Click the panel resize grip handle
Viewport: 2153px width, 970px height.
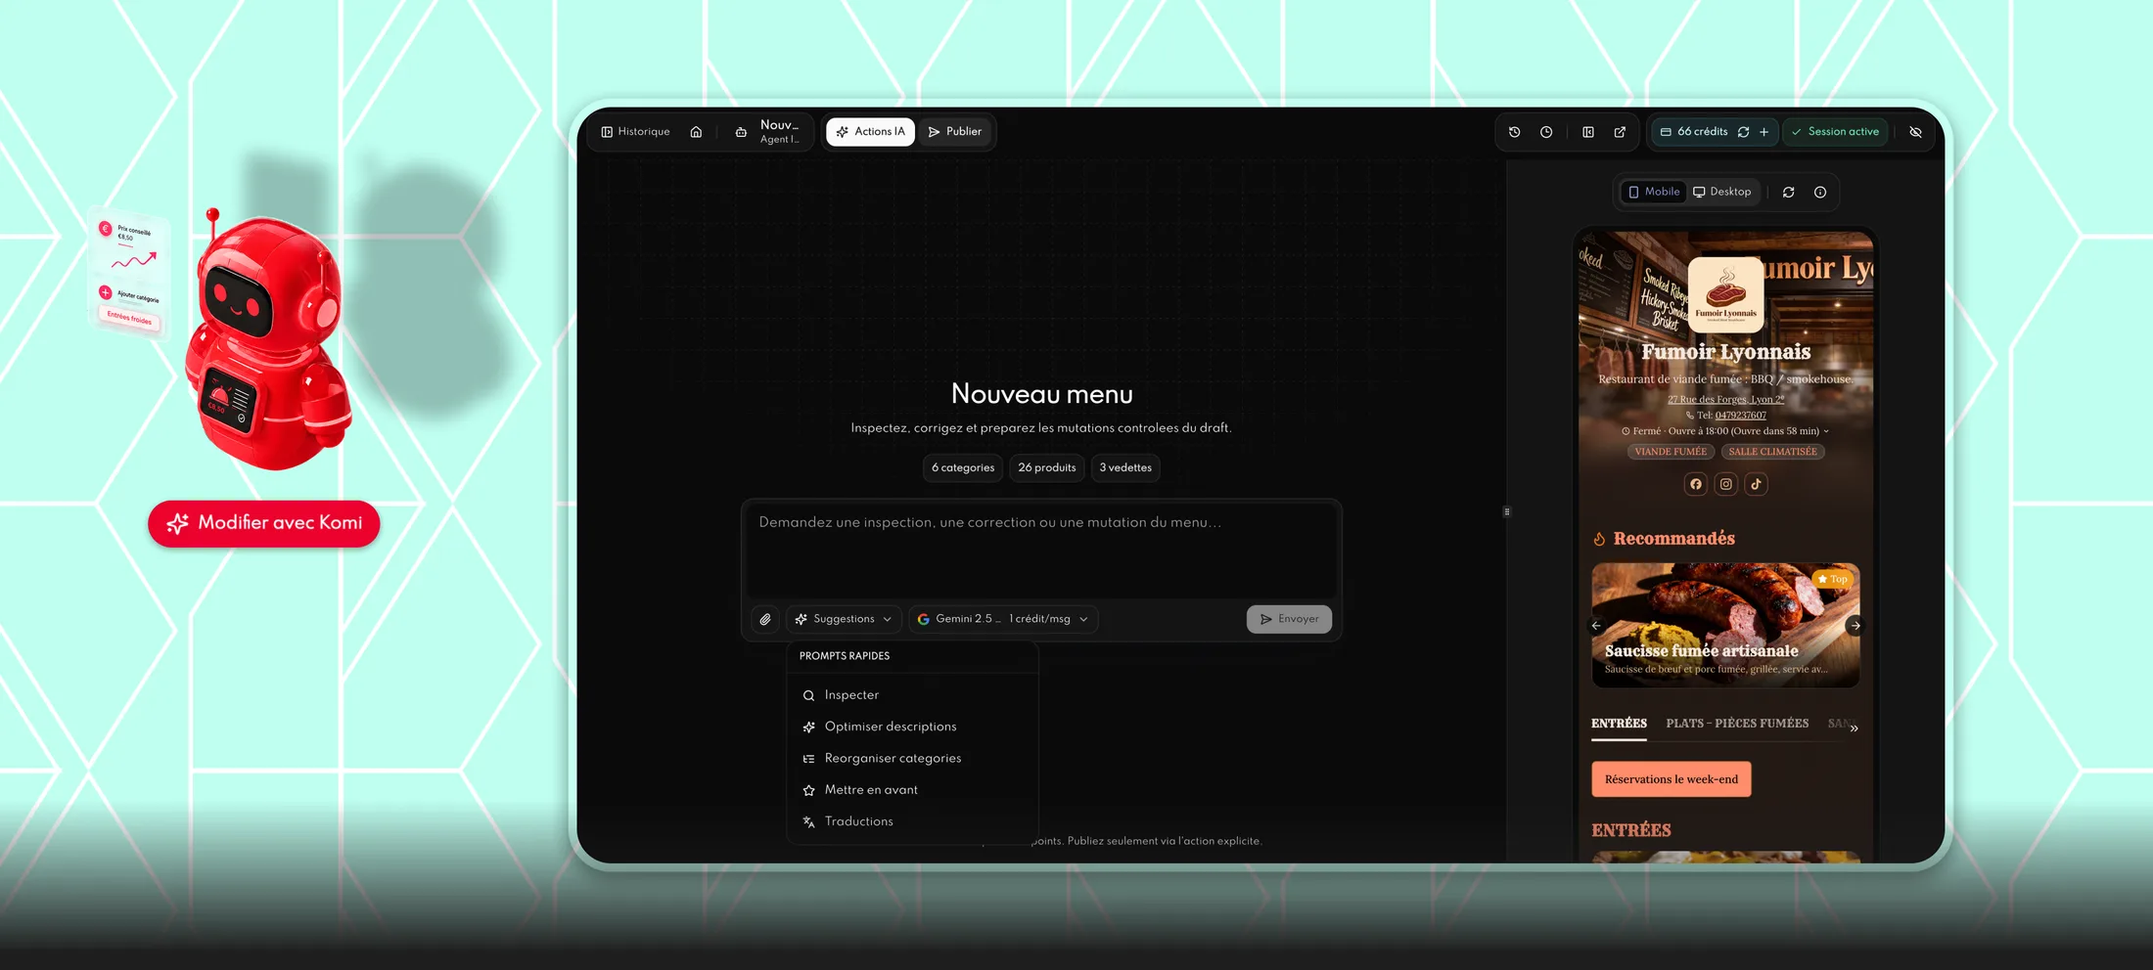(x=1506, y=511)
